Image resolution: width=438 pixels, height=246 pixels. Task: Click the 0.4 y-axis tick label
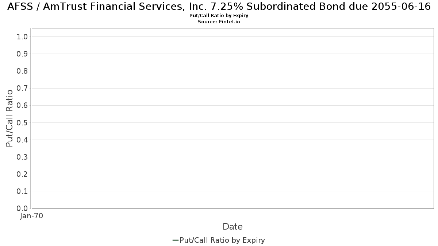pyautogui.click(x=22, y=140)
